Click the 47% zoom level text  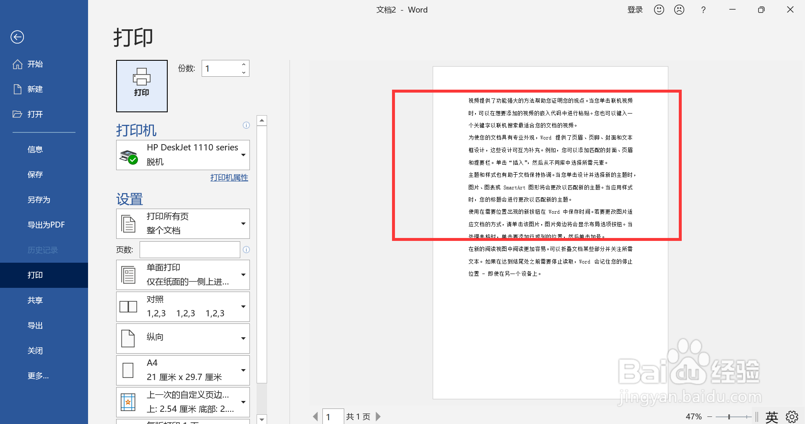[693, 416]
